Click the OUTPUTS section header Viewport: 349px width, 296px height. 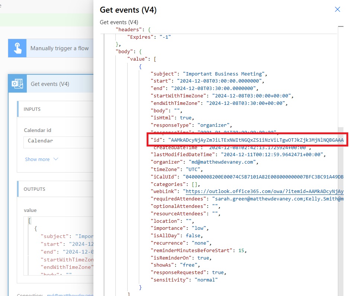(34, 189)
